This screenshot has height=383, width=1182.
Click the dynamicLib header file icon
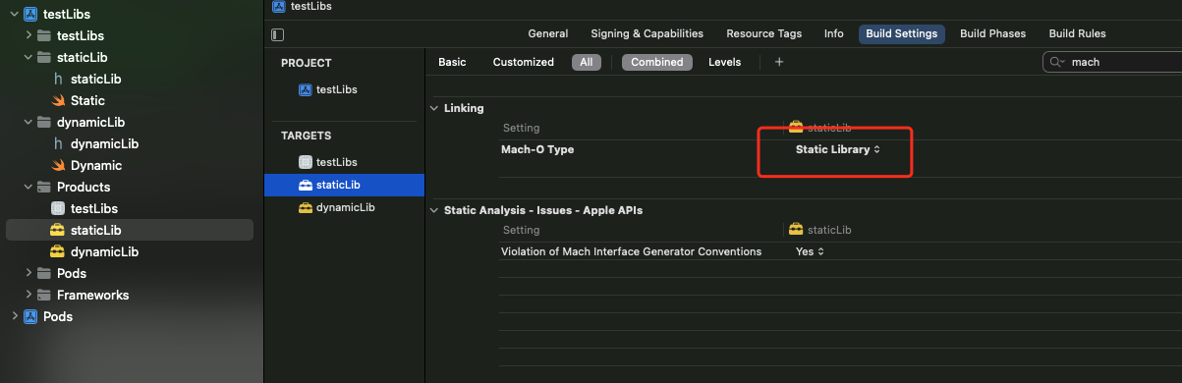click(x=58, y=143)
